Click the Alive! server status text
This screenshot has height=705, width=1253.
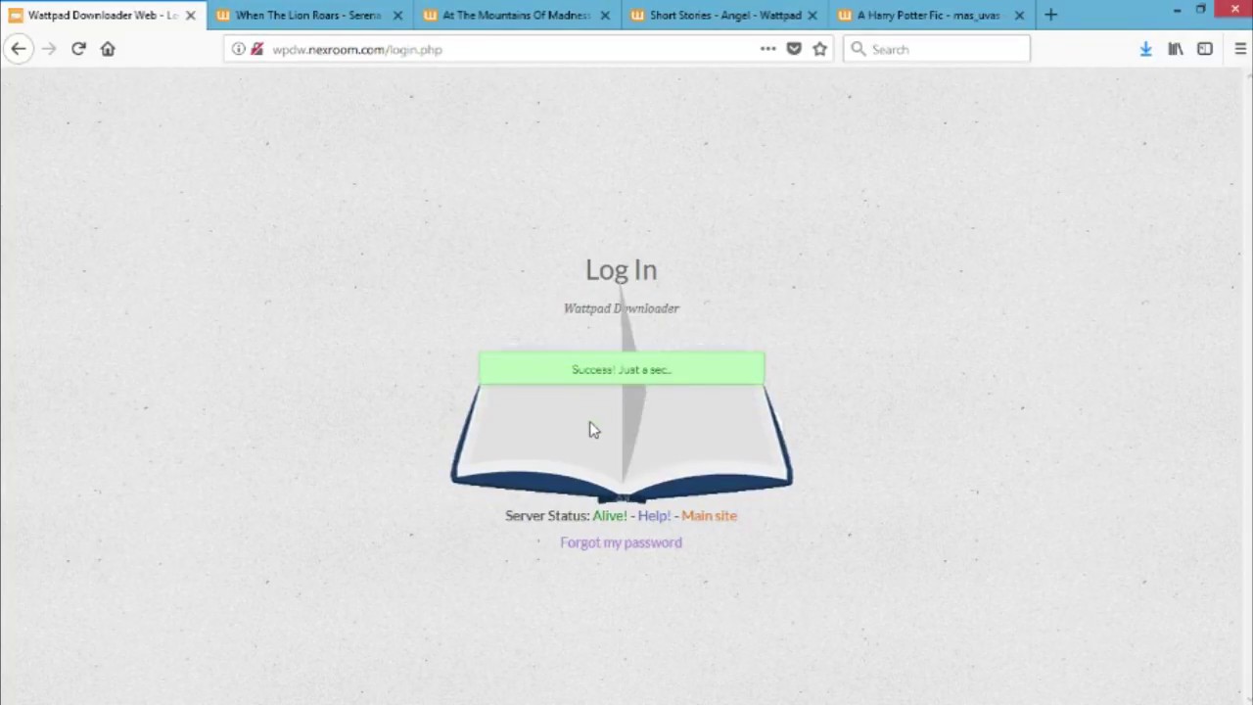[609, 515]
